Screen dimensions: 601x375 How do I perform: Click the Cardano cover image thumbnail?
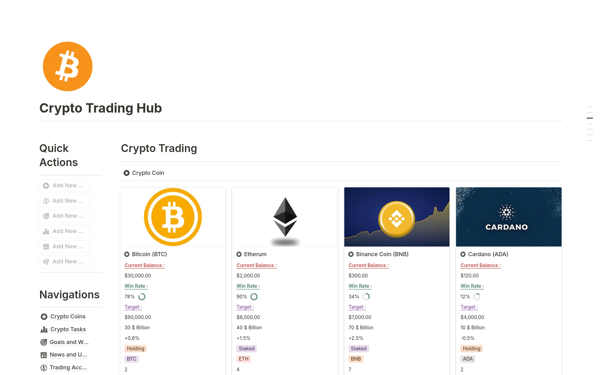pyautogui.click(x=508, y=217)
